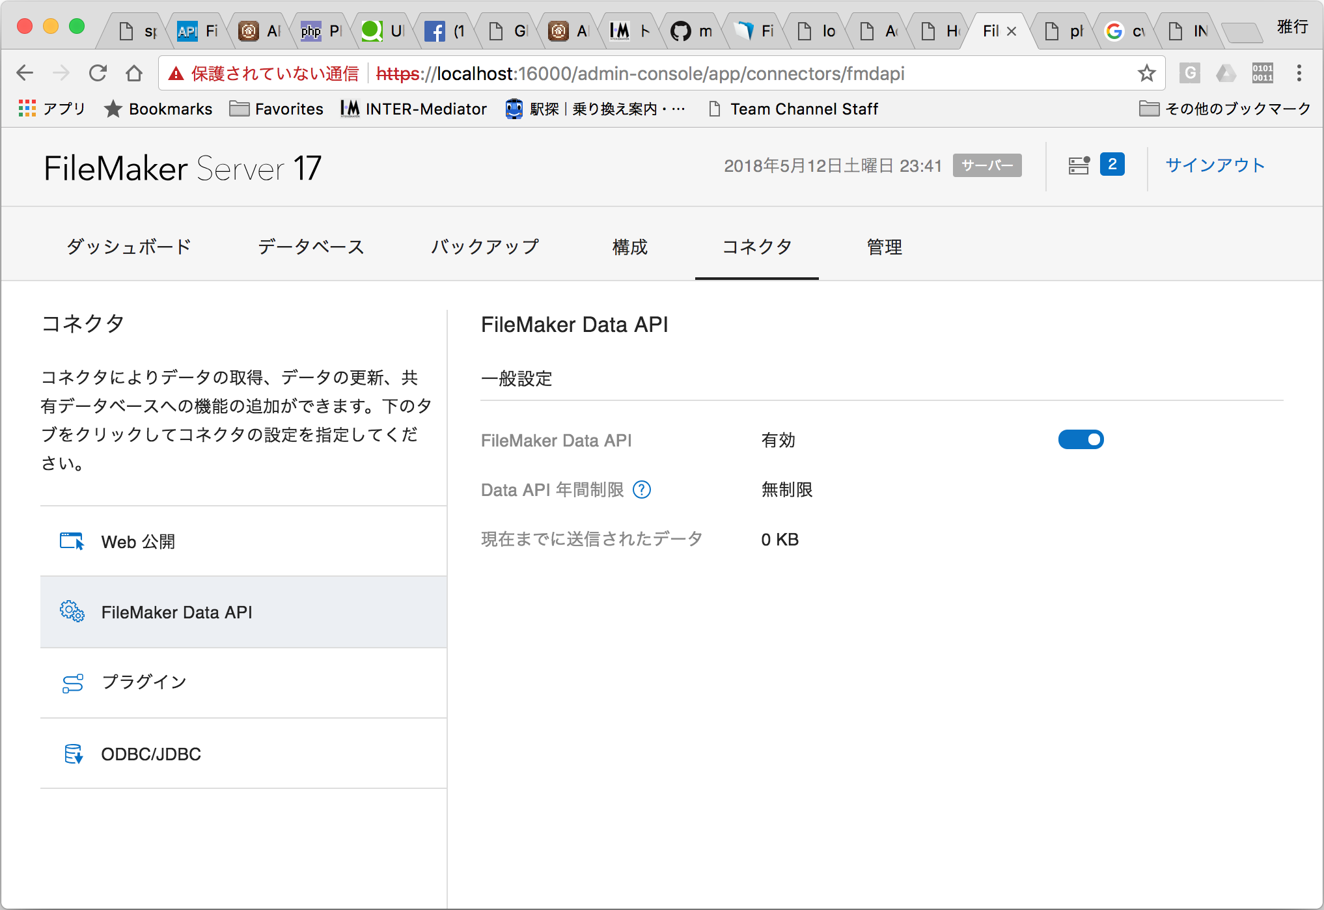Screen dimensions: 1324x910
Task: Open the Bookmarks folder in bookmarks bar
Action: [x=158, y=109]
